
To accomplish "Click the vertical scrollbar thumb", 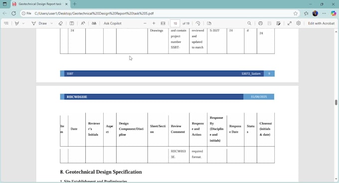I will tap(336, 102).
